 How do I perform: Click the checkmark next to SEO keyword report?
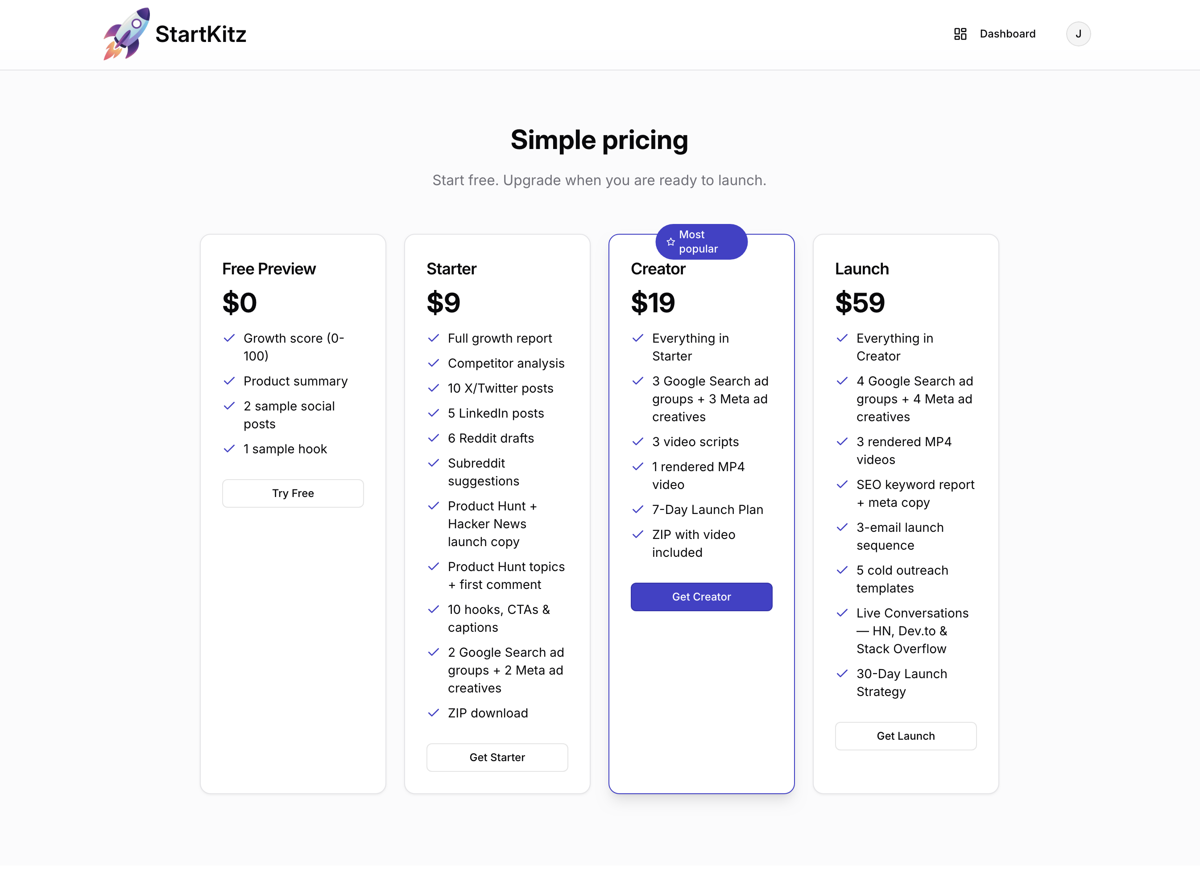842,485
